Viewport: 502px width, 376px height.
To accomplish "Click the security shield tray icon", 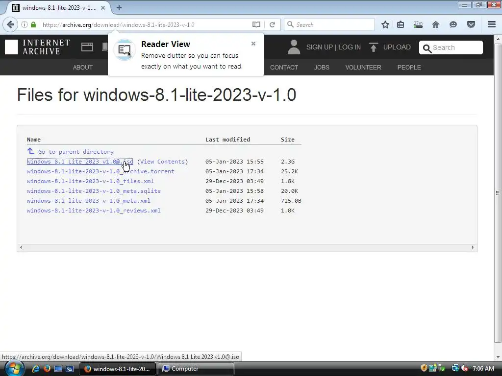I will click(424, 368).
